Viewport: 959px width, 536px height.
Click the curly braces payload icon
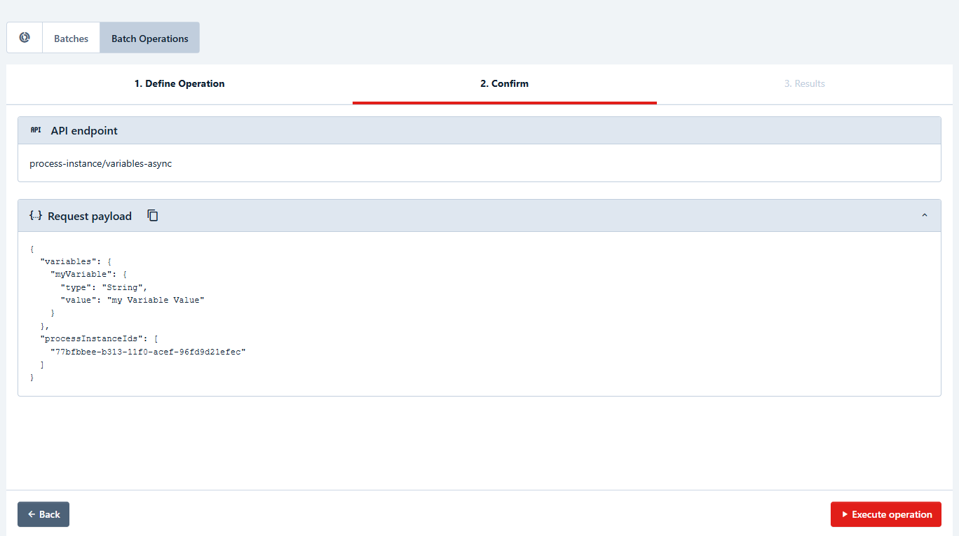[36, 216]
